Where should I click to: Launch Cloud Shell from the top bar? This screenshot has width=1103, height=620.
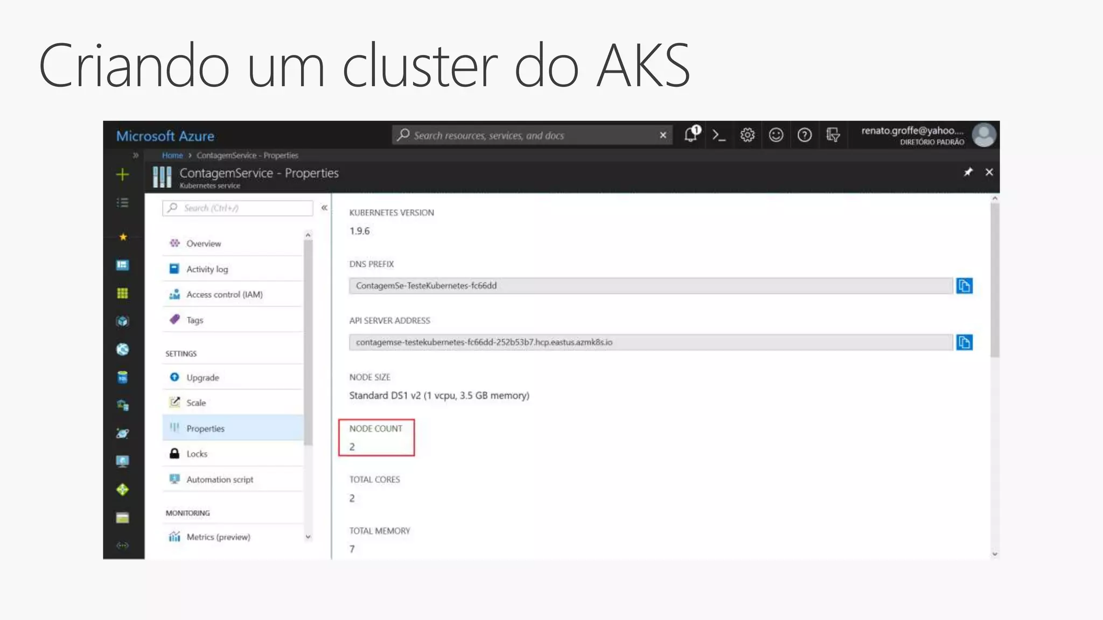click(719, 135)
